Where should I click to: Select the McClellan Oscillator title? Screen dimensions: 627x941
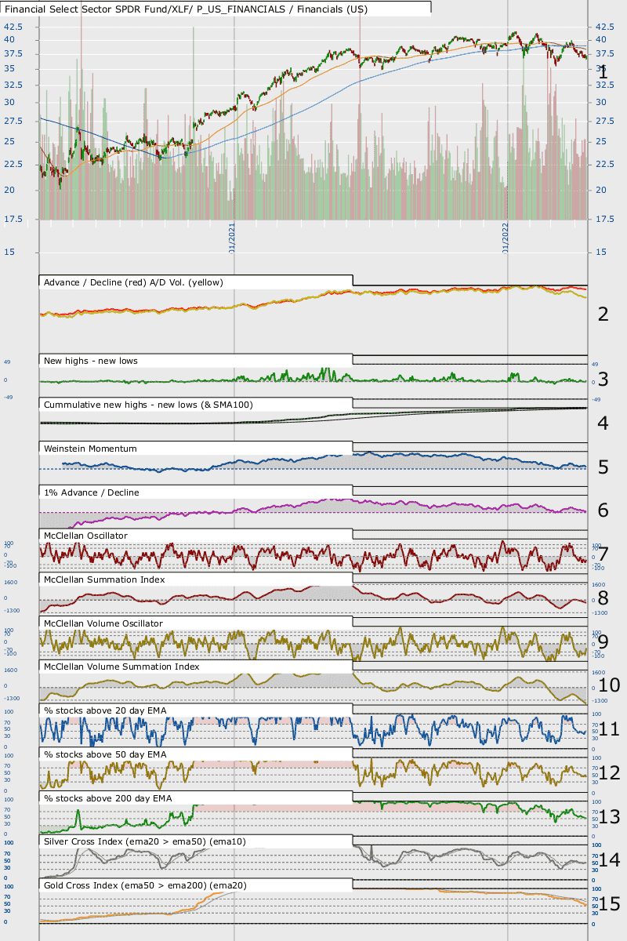(x=86, y=536)
